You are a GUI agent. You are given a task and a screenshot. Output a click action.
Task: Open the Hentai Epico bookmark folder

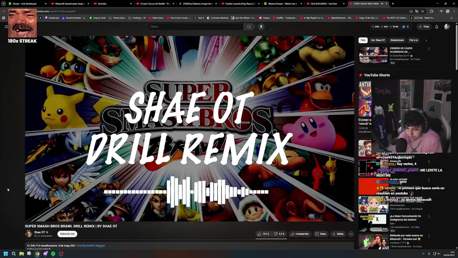[117, 18]
